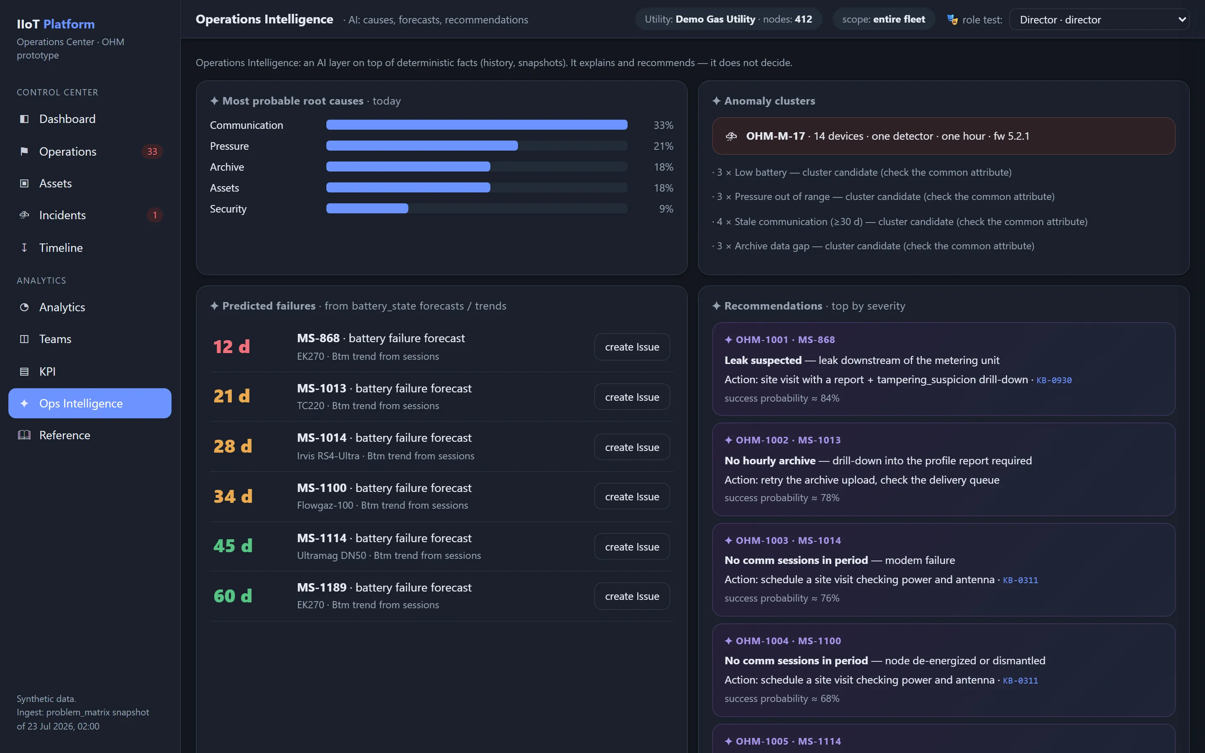Open Timeline view
1205x753 pixels.
pos(90,248)
